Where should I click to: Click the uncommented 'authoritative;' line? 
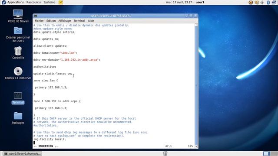[45, 67]
